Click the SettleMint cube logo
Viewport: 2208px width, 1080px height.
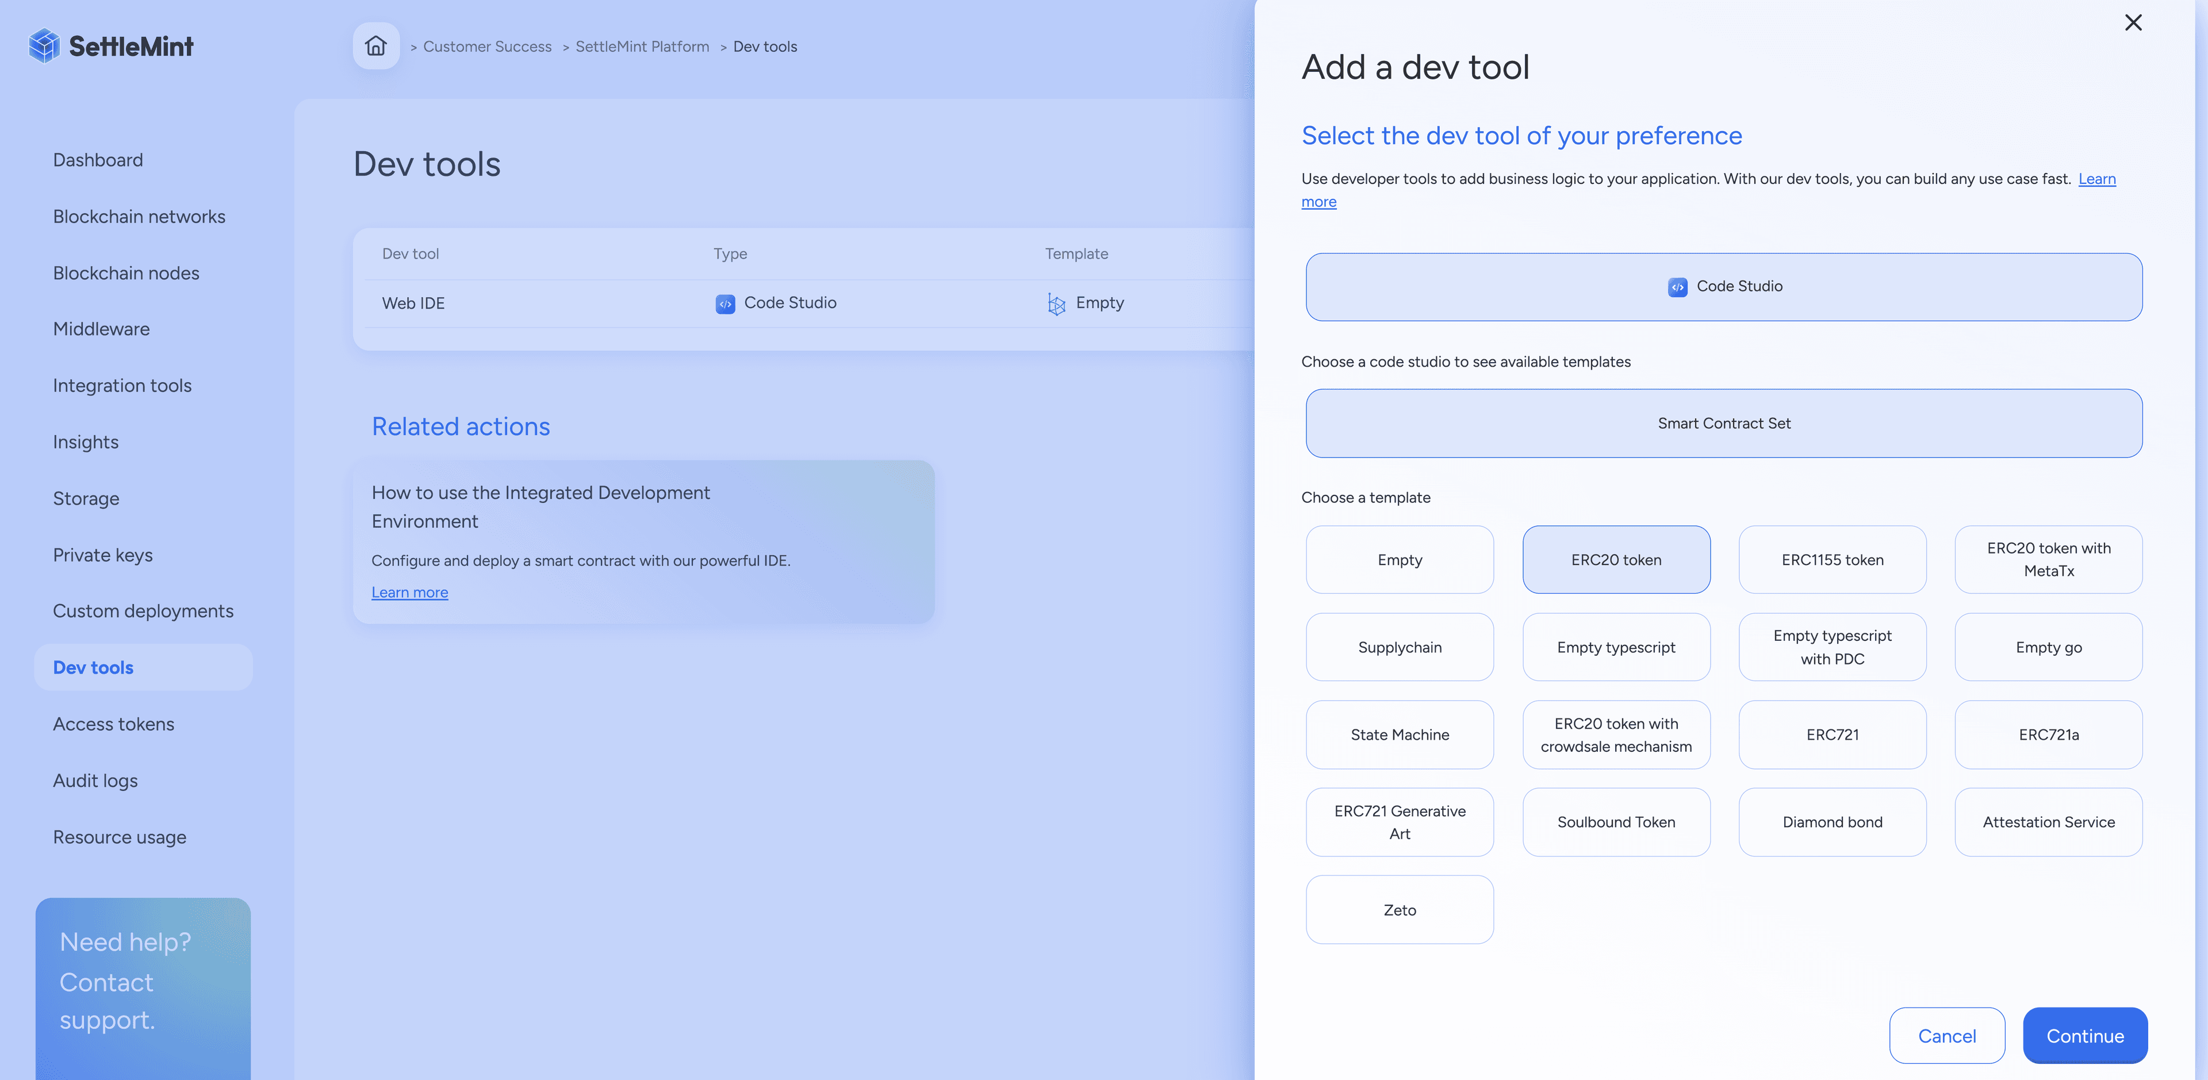tap(44, 47)
